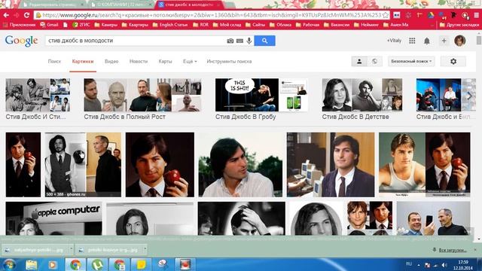482x271 pixels.
Task: Click the browser back arrow
Action: click(x=6, y=15)
